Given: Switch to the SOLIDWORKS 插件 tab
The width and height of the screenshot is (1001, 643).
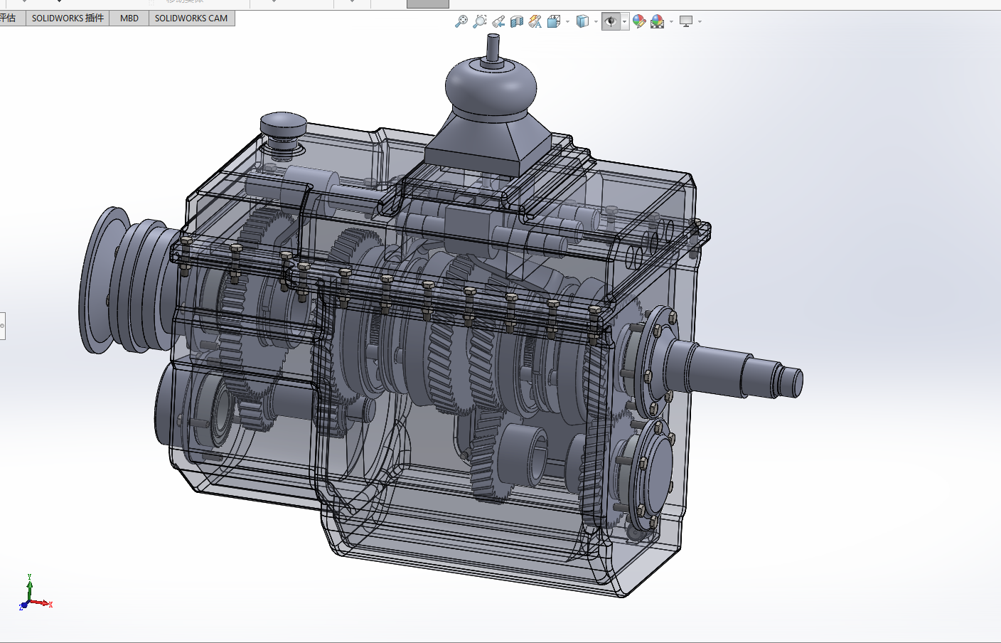Looking at the screenshot, I should 68,18.
